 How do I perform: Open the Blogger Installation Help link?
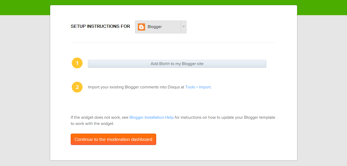(x=152, y=117)
